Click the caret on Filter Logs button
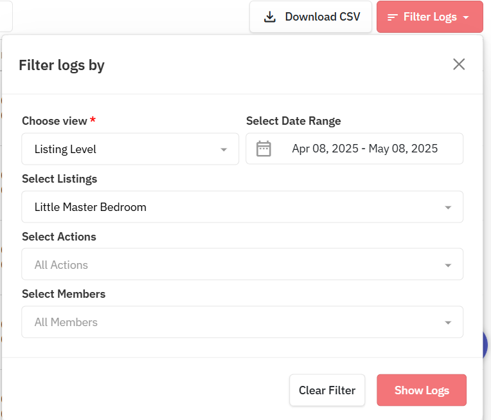491x420 pixels. [x=466, y=17]
